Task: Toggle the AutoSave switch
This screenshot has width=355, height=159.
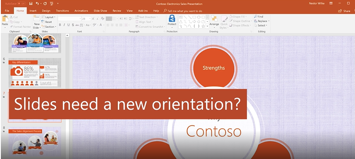Action: coord(21,4)
